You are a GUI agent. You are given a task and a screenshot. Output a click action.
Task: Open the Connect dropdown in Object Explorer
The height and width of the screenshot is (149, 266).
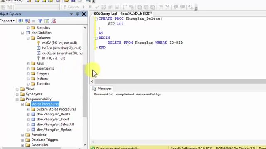[x=7, y=21]
